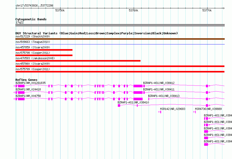232x159 pixels.
Task: Select the red loss bar under nsv575799
Action: click(120, 72)
